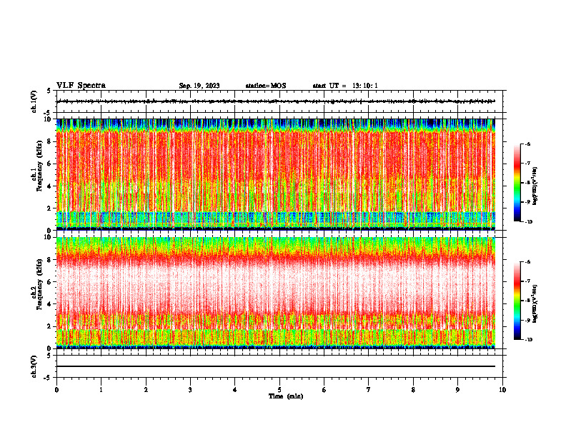Click the "-6" tick on ch.2 colorbar
Screen dimensions: 566x437
(x=527, y=262)
